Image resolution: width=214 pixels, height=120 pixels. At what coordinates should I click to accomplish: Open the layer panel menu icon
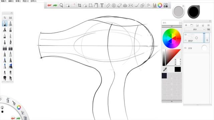[208, 25]
